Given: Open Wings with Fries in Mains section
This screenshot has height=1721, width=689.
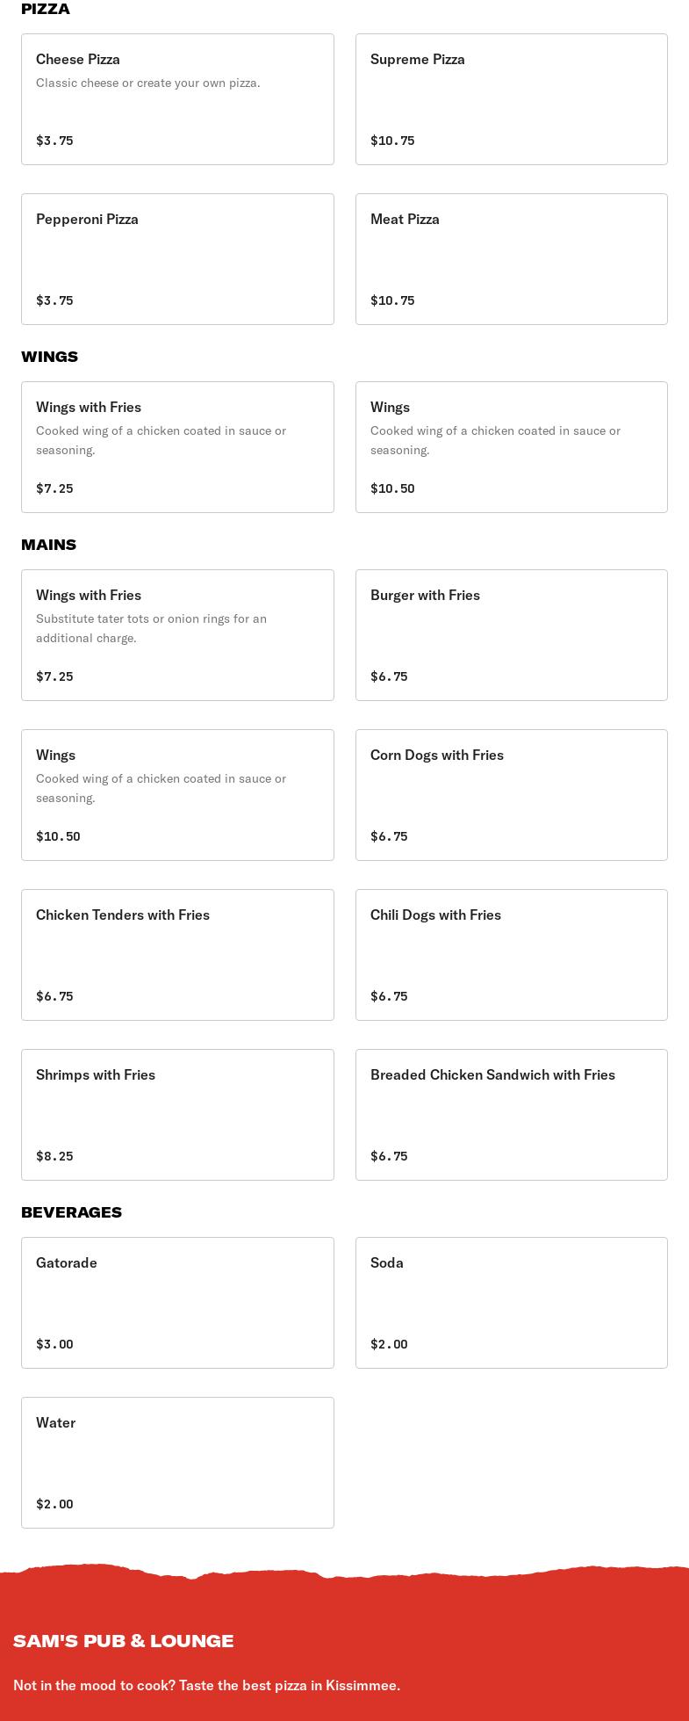Looking at the screenshot, I should [x=177, y=635].
